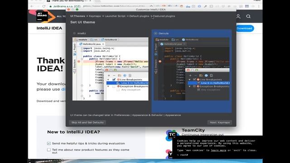290x163 pixels.
Task: Click the browser back arrow
Action: click(x=32, y=6)
